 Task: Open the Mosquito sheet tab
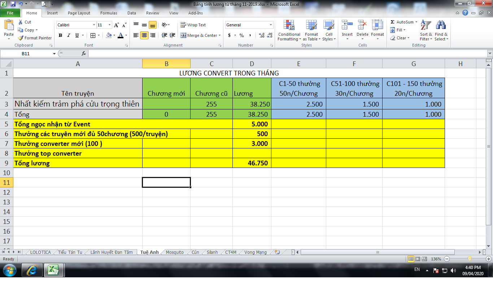175,252
